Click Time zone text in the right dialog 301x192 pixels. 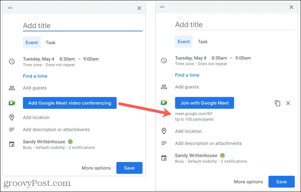[x=184, y=64]
